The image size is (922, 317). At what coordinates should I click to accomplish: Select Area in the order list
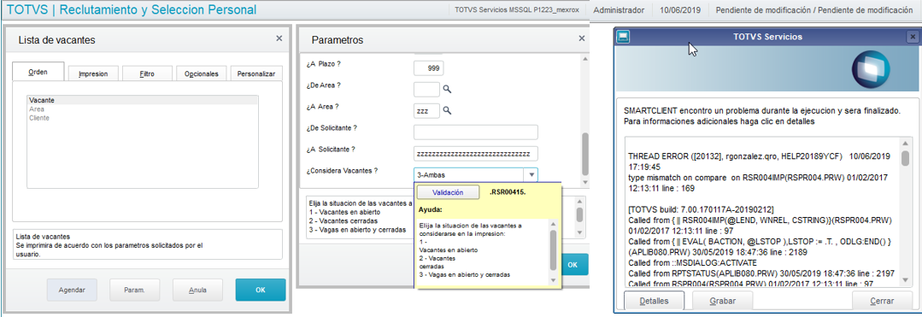point(143,109)
